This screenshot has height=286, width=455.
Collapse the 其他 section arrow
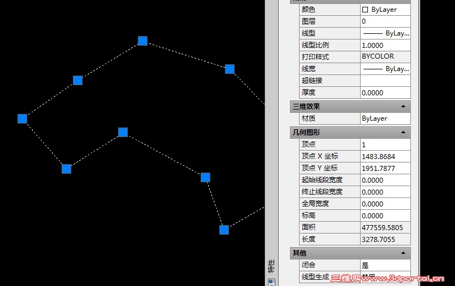(x=403, y=253)
